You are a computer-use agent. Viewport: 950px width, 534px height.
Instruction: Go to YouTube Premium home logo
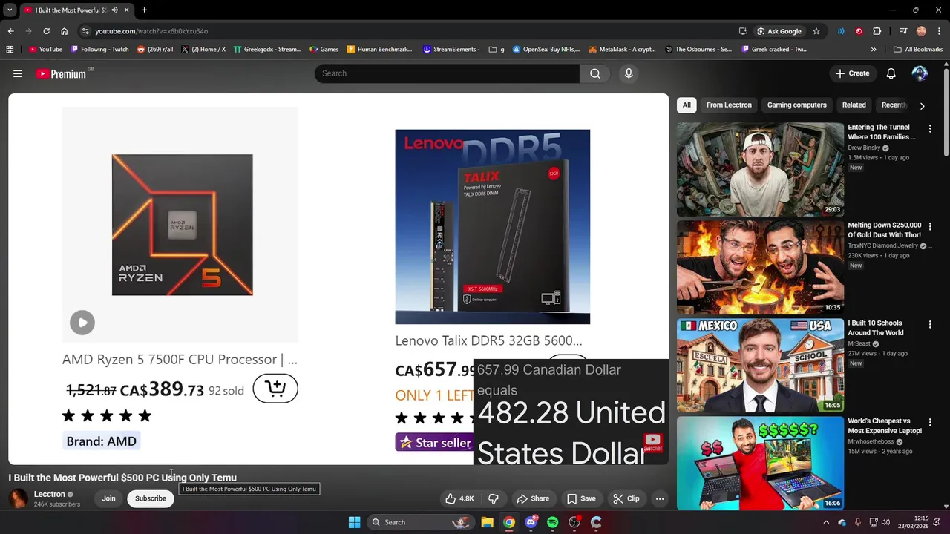click(x=61, y=73)
